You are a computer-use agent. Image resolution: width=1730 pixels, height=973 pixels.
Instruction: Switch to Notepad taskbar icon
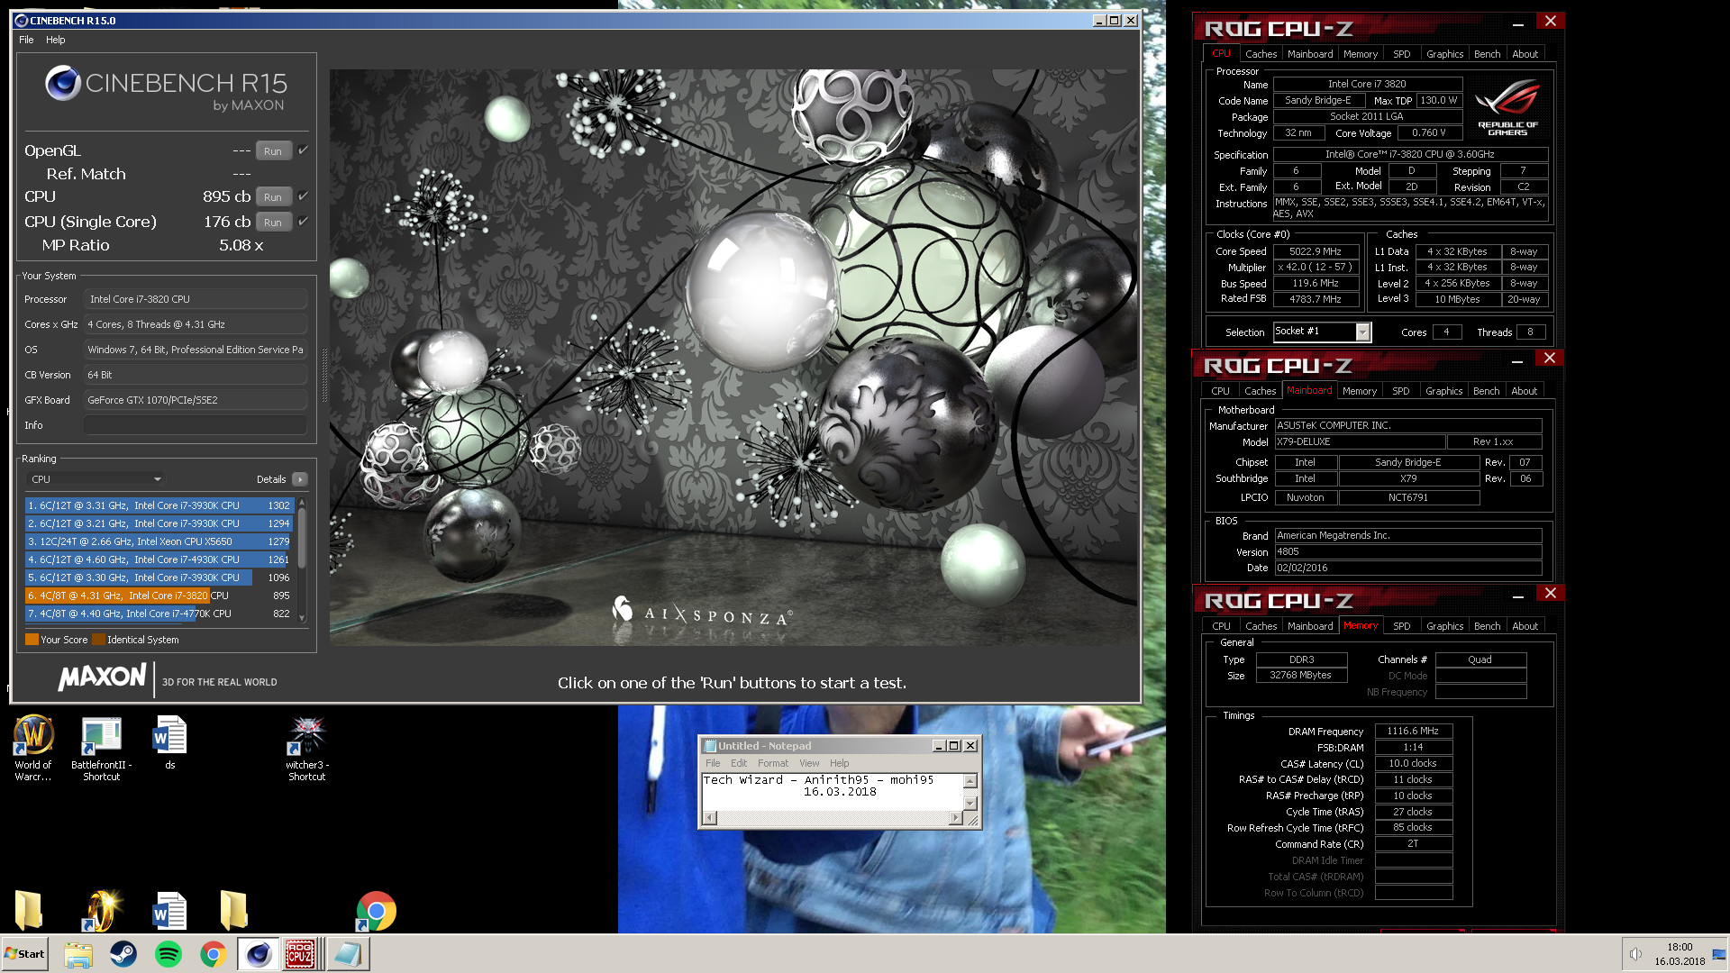click(x=348, y=954)
